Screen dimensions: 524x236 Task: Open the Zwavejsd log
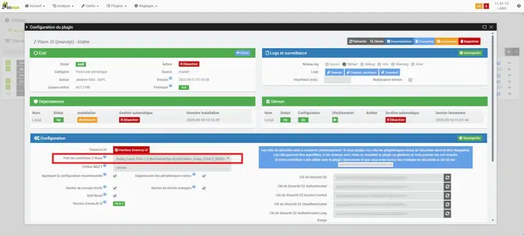pyautogui.click(x=389, y=72)
